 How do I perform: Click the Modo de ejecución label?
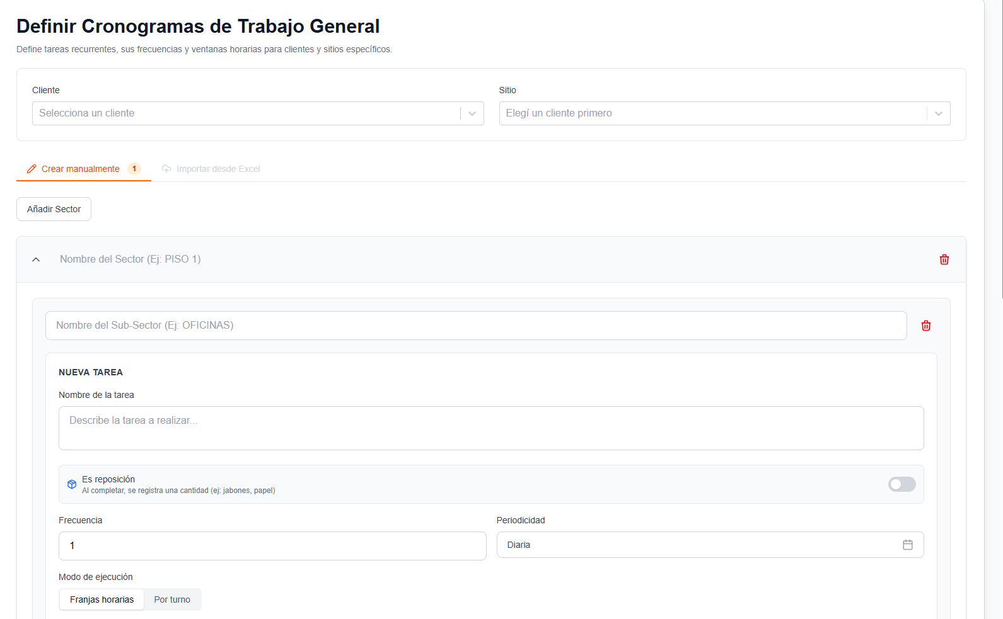pos(96,577)
